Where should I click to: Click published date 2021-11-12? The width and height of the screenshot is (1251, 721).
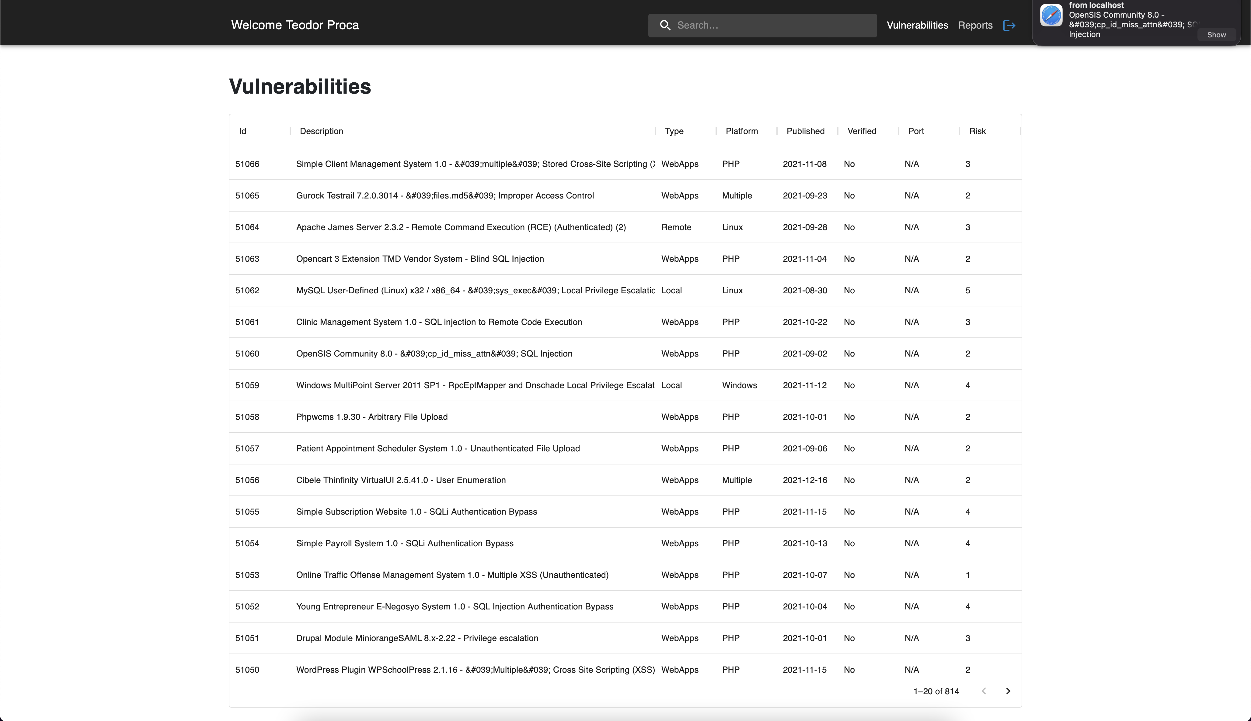coord(805,385)
